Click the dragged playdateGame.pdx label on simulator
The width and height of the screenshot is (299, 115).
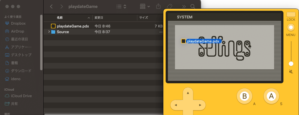203,41
